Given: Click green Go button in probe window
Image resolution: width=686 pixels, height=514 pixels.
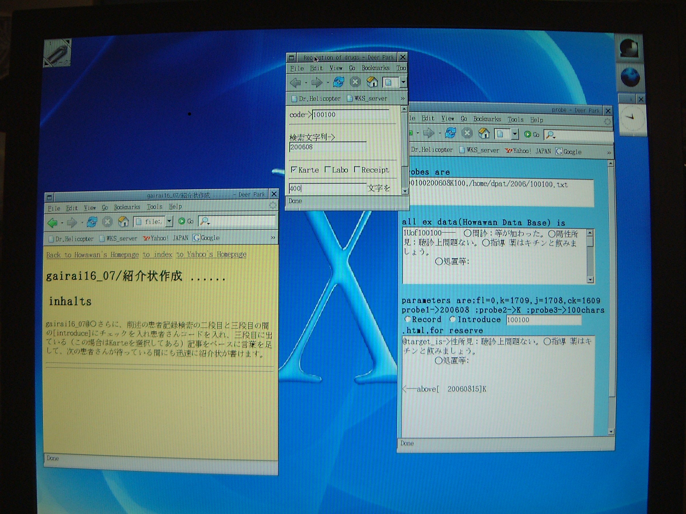Looking at the screenshot, I should (x=532, y=134).
